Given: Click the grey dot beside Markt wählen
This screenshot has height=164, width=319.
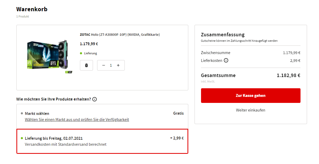Looking at the screenshot, I should click(x=22, y=113).
